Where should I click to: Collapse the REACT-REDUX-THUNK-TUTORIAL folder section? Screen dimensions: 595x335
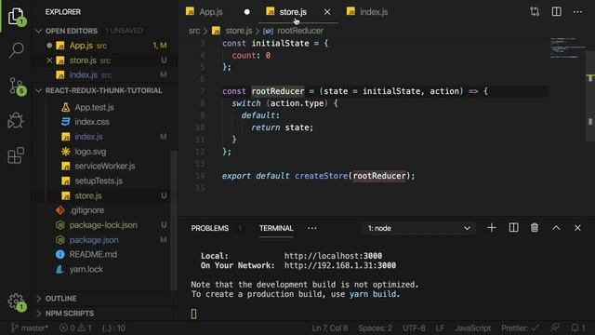tap(103, 91)
